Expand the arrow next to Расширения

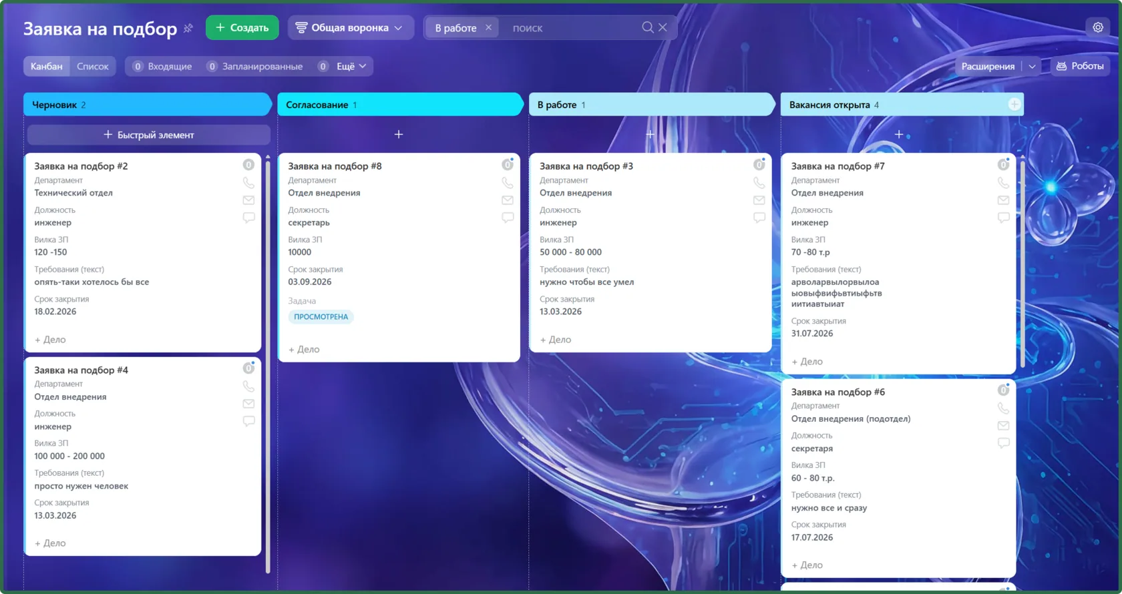click(x=1033, y=66)
